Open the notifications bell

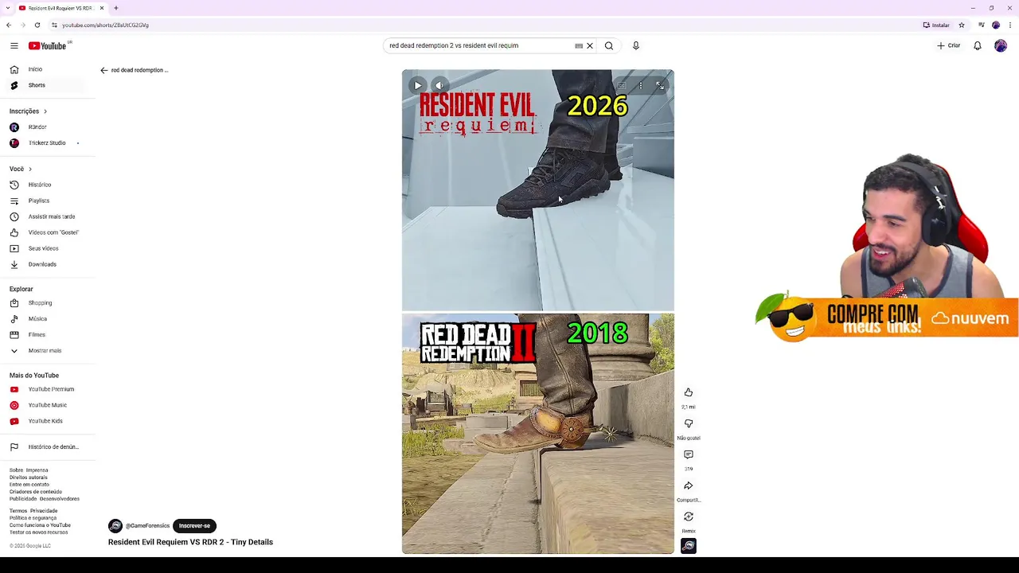(x=978, y=45)
